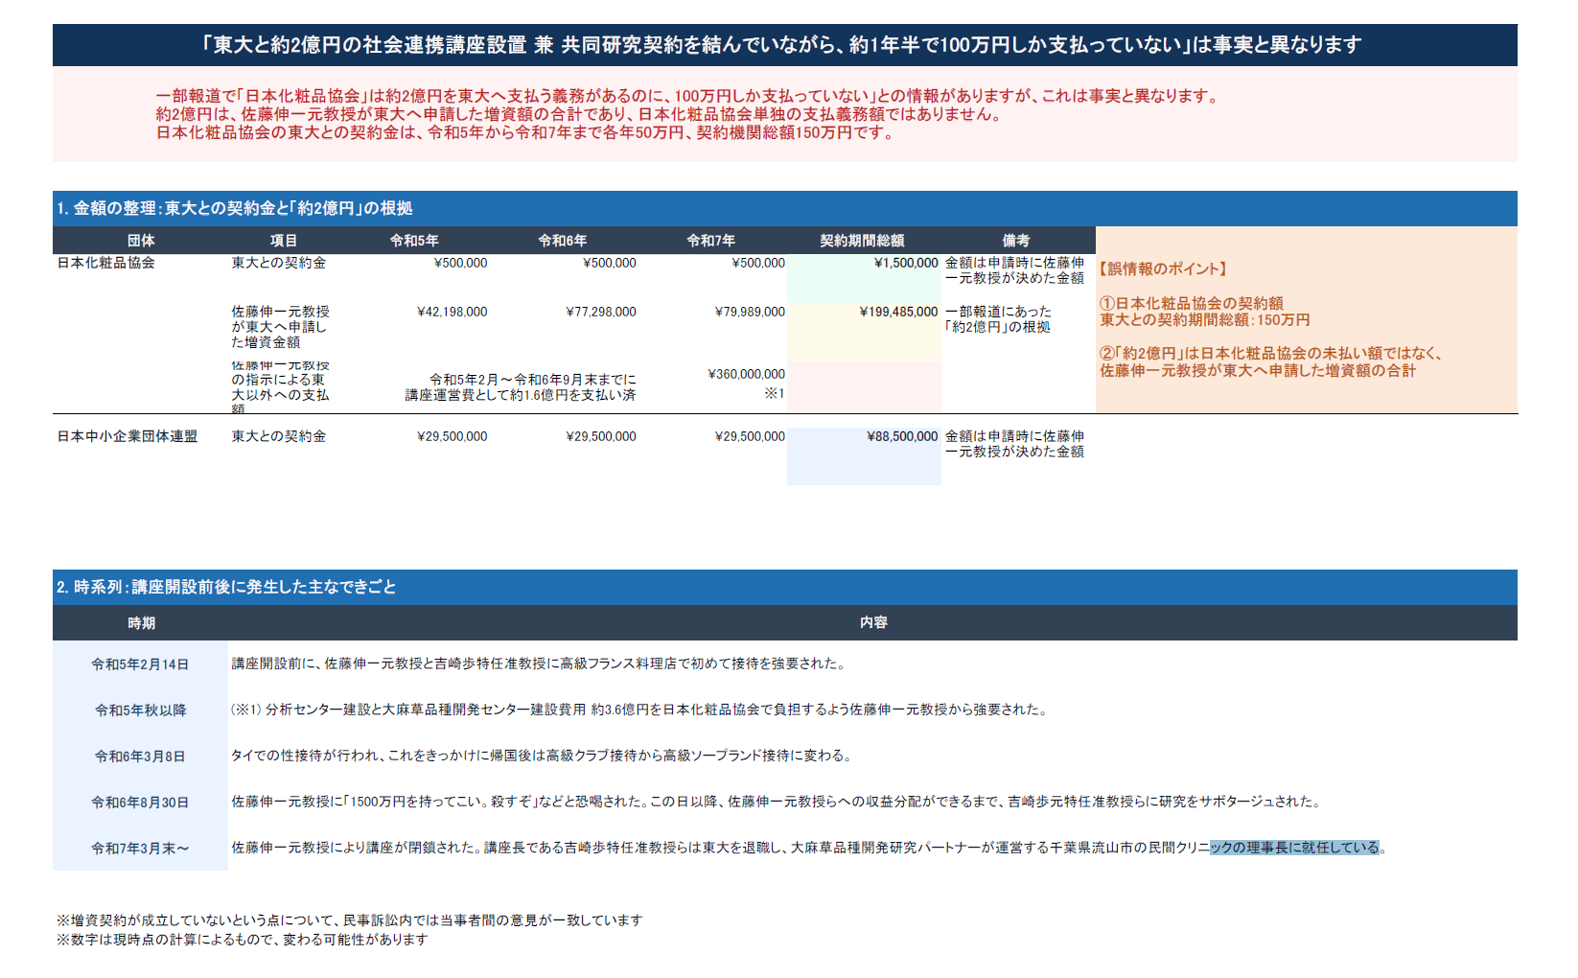The width and height of the screenshot is (1578, 978).
Task: Click the '令和7年' column header
Action: coord(711,241)
